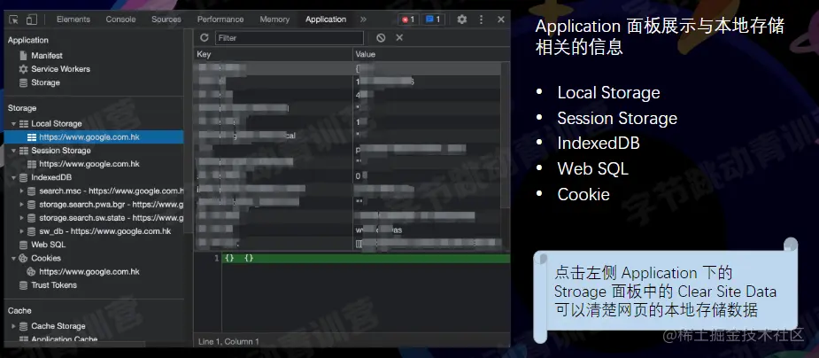Screen dimensions: 819x358
Task: Expand the search.msc database arrow
Action: [21, 191]
